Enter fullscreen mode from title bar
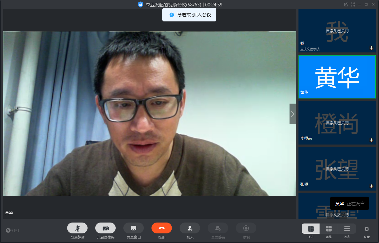Image resolution: width=379 pixels, height=243 pixels. click(x=353, y=4)
